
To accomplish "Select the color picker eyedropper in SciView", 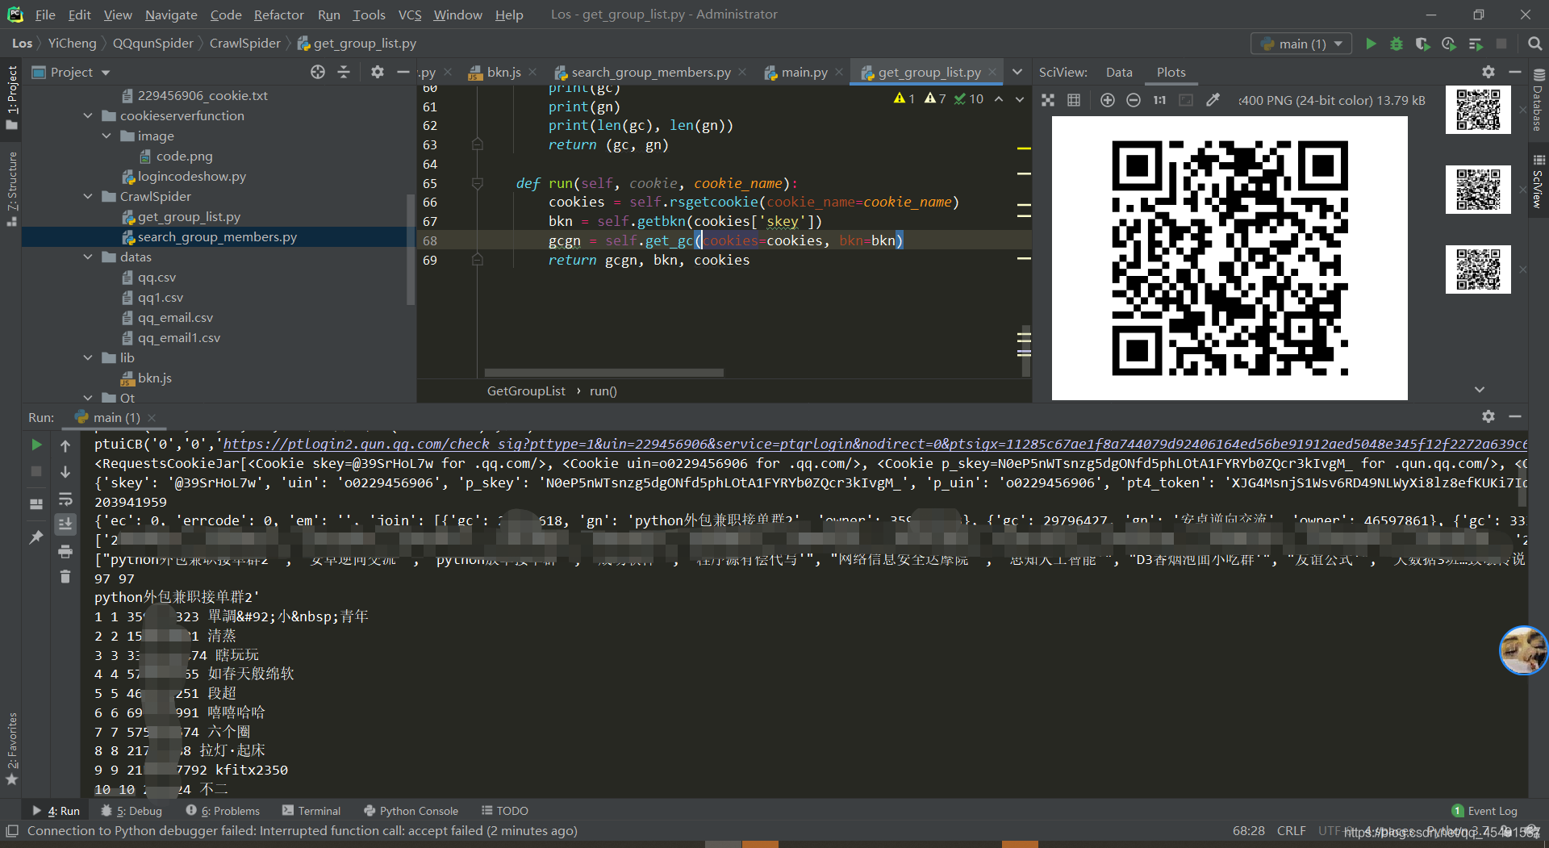I will click(1213, 100).
